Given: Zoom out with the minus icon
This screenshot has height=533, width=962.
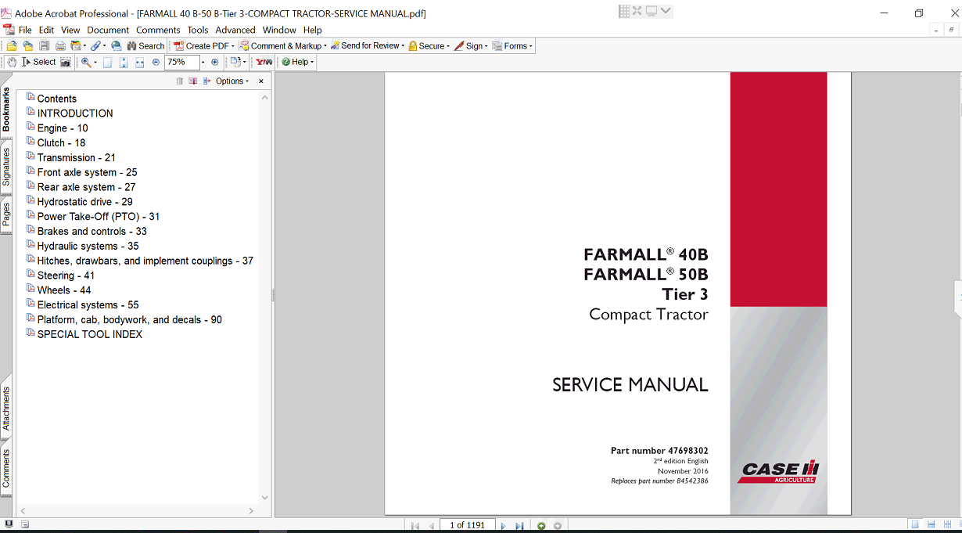Looking at the screenshot, I should [x=156, y=62].
